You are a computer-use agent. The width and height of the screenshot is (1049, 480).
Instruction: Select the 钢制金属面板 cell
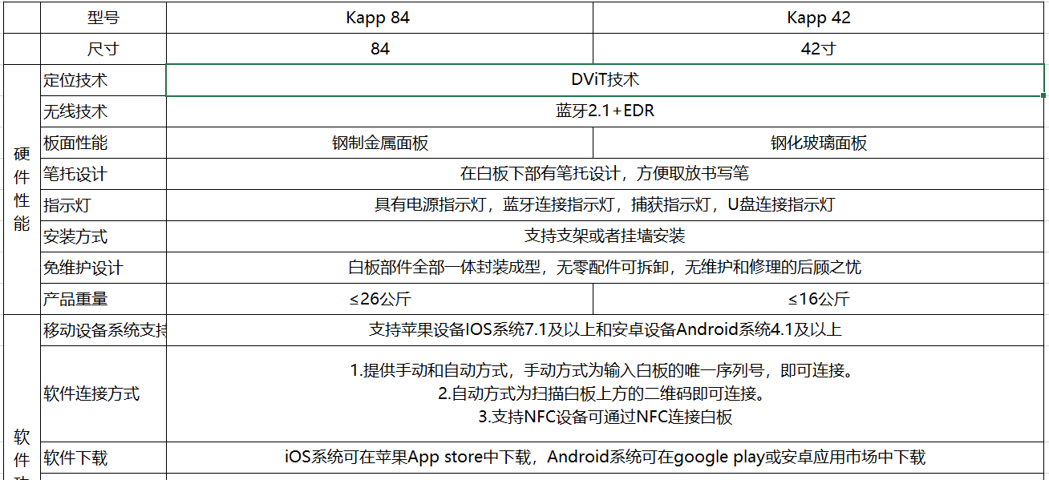pos(379,143)
